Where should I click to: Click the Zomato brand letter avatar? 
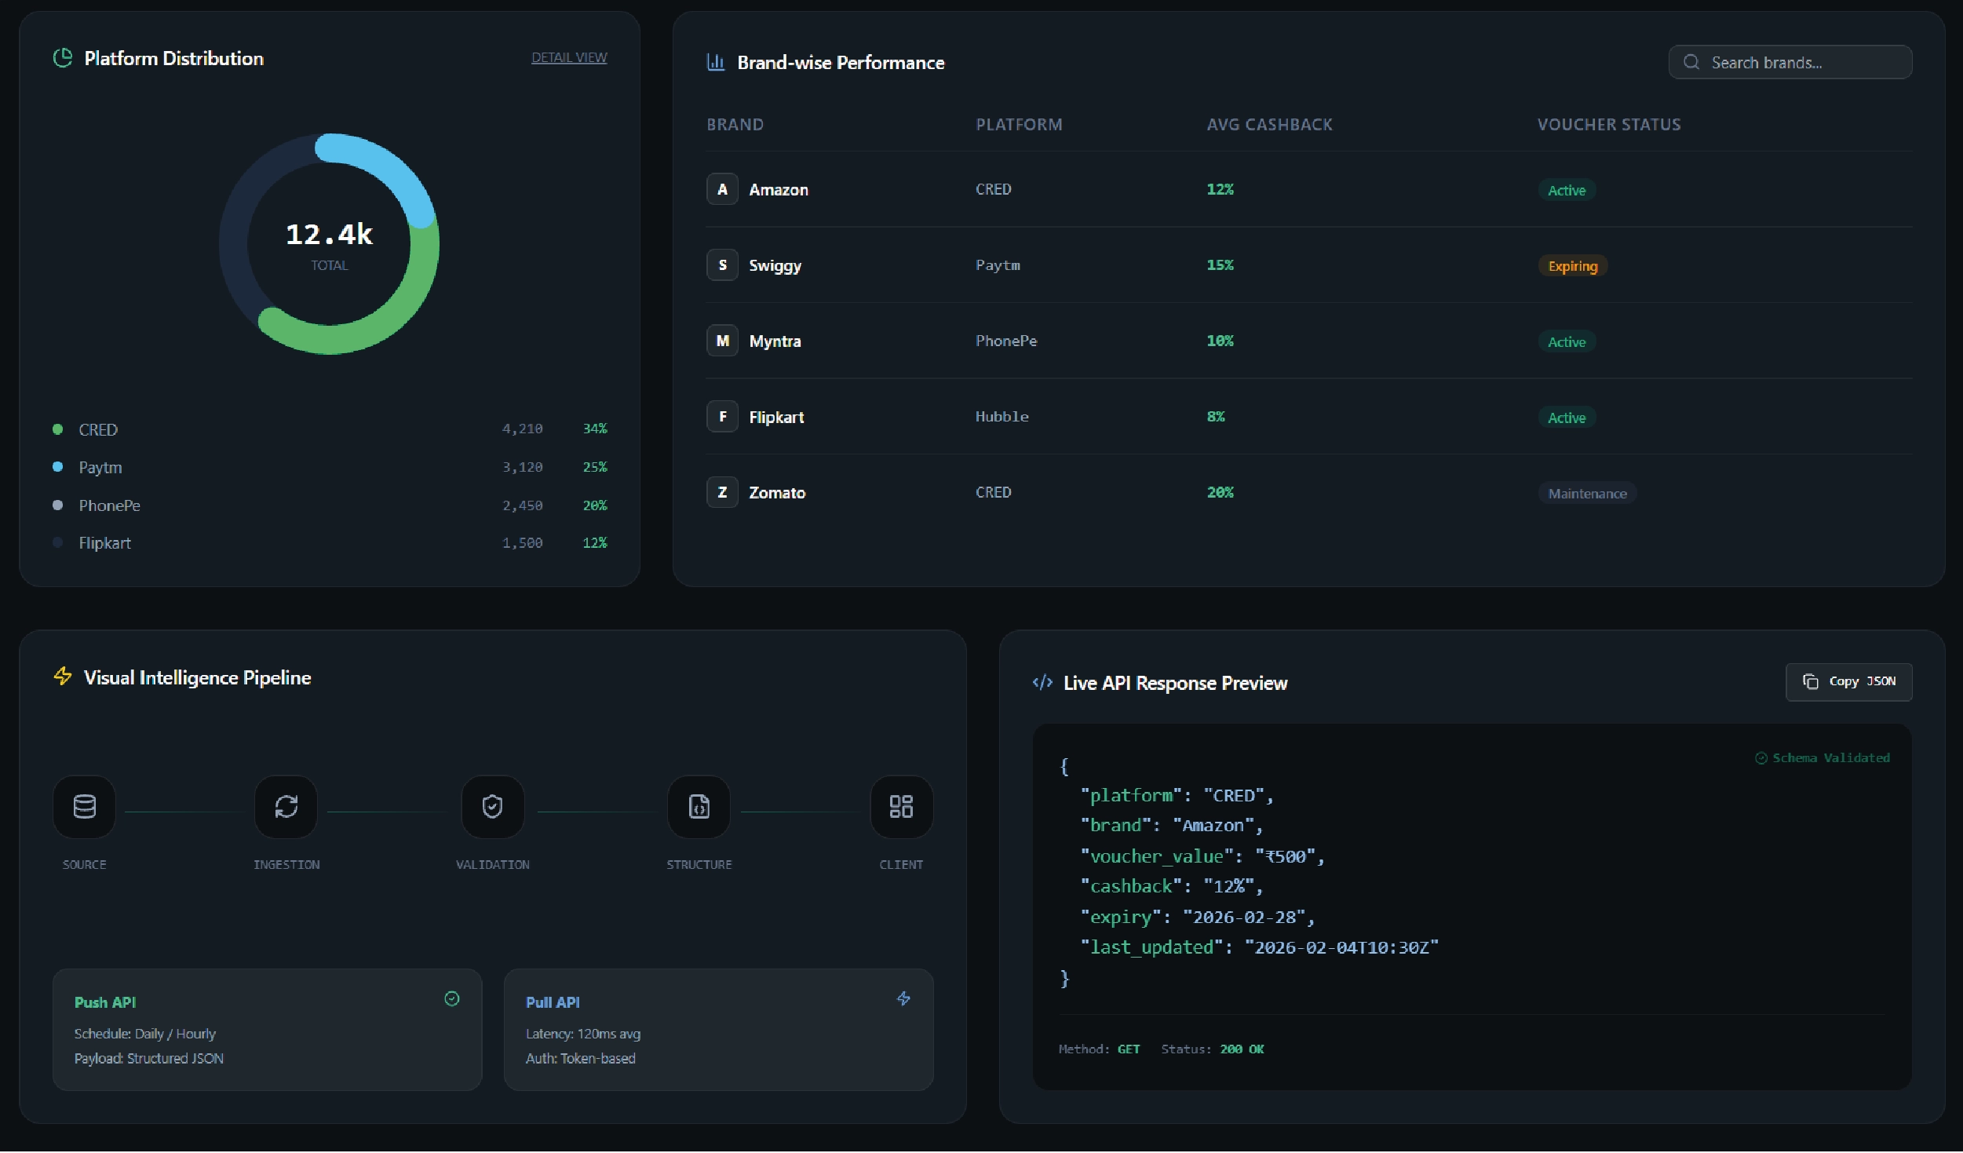point(722,492)
